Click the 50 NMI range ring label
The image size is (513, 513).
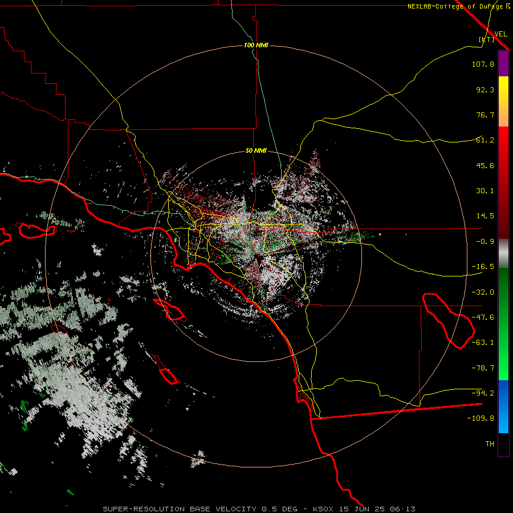point(256,151)
